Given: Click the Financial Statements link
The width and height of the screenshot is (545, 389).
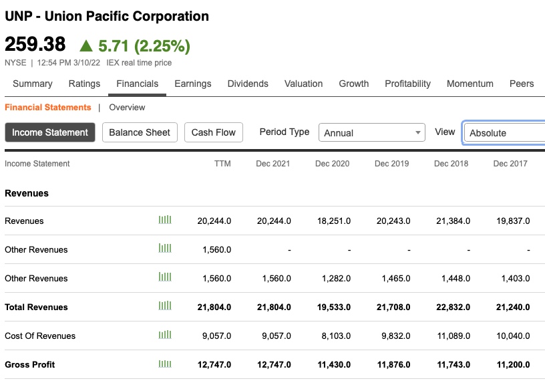Looking at the screenshot, I should (x=48, y=107).
